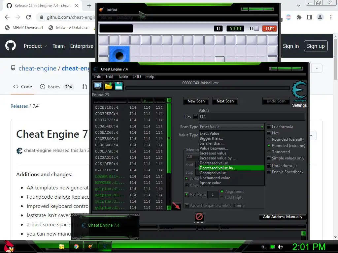Switch to InkBall on the taskbar
The width and height of the screenshot is (338, 253).
coord(90,246)
